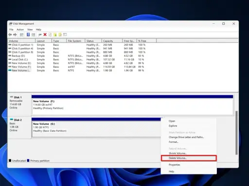
Task: Maximize the Disk Management window
Action: 224,24
